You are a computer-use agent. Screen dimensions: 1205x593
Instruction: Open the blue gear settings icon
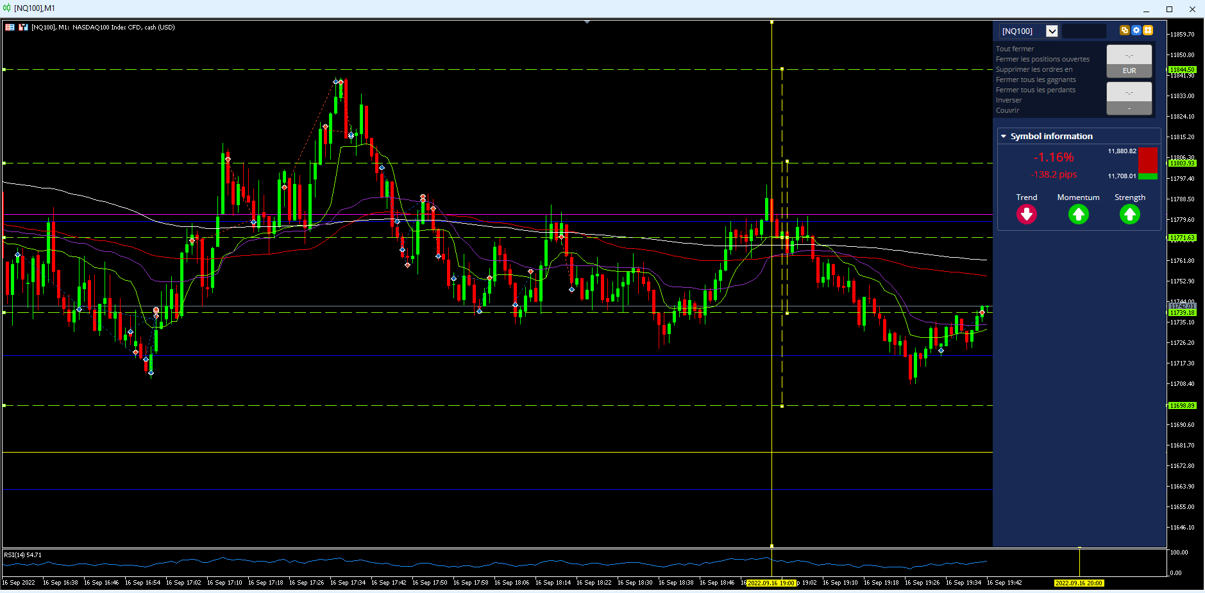coord(1136,30)
